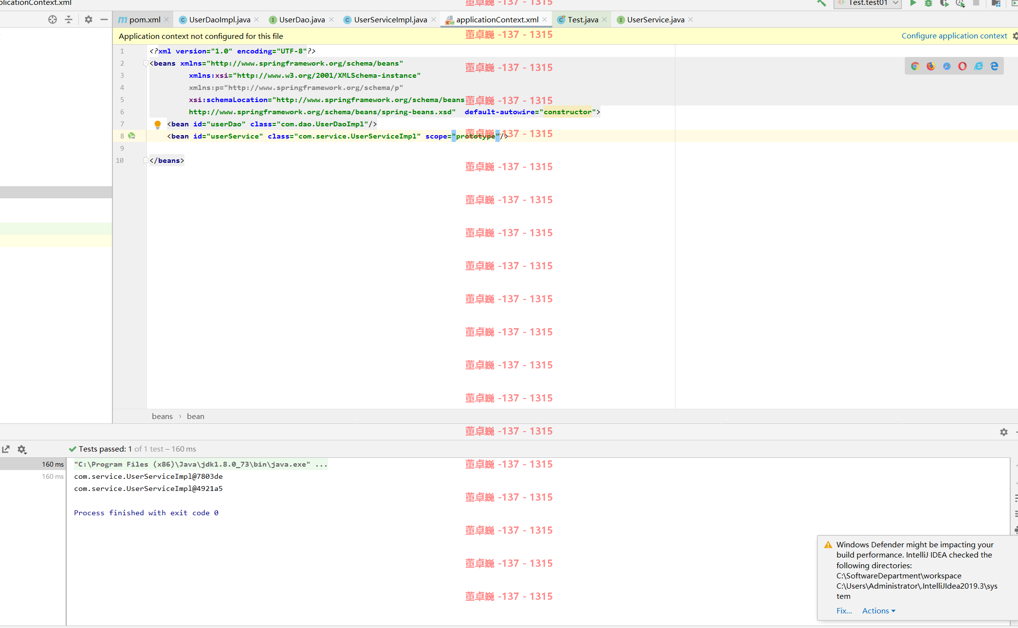This screenshot has width=1018, height=628.
Task: Click the java.exe command line output
Action: tap(200, 464)
